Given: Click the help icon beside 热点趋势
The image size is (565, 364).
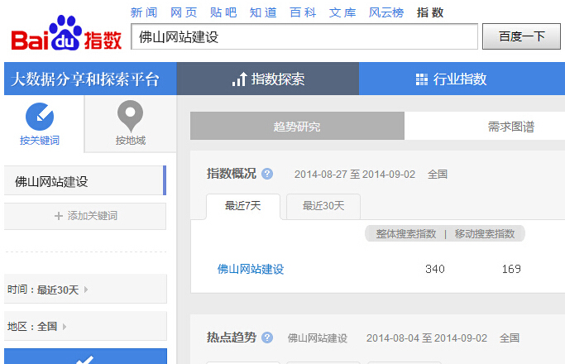Looking at the screenshot, I should click(x=267, y=338).
